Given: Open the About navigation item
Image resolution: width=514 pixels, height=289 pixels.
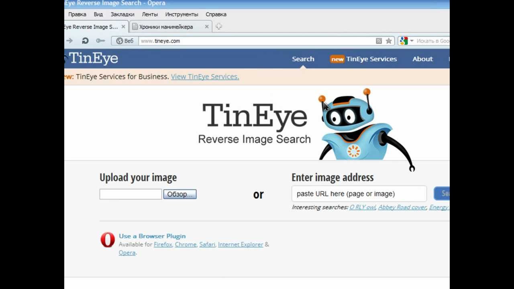Looking at the screenshot, I should tap(422, 59).
